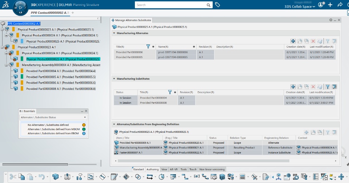Collapse Alternates/Substitutes From Engineering Definition section

point(114,124)
